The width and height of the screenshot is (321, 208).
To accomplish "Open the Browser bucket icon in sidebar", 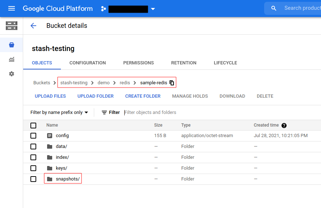I will coord(12,45).
